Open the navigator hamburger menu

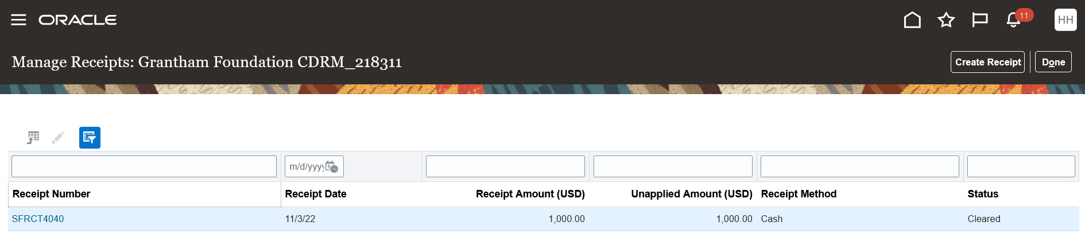click(x=18, y=20)
